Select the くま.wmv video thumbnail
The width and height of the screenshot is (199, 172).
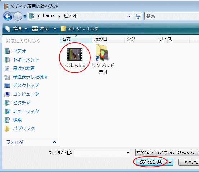click(x=75, y=54)
